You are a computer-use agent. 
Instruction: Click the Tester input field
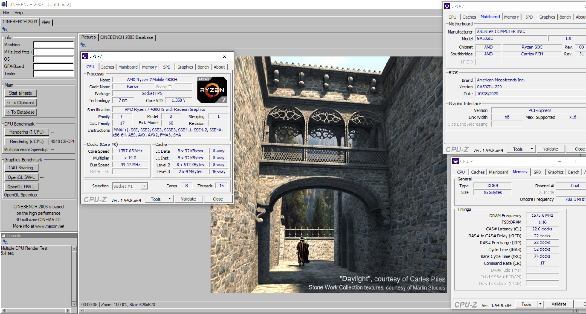tap(53, 74)
